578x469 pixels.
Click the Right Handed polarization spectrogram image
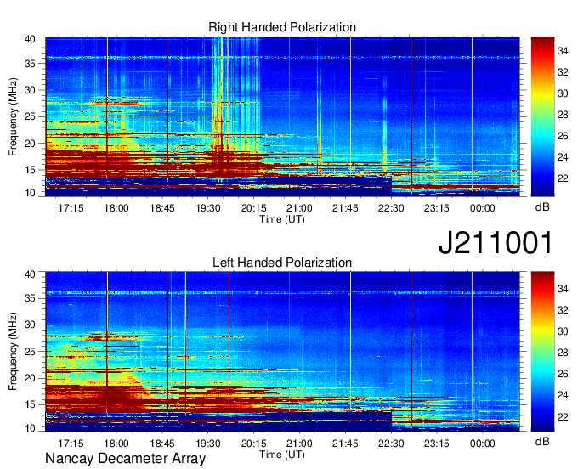coord(282,116)
